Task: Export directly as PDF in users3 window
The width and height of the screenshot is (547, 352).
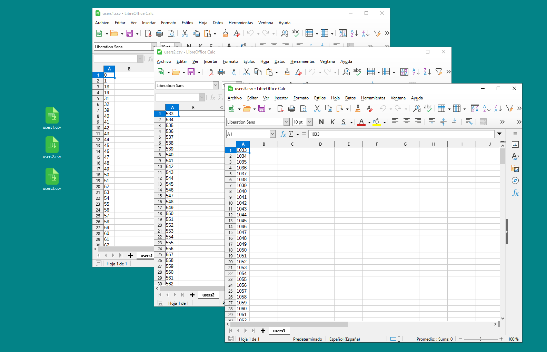Action: (x=280, y=109)
